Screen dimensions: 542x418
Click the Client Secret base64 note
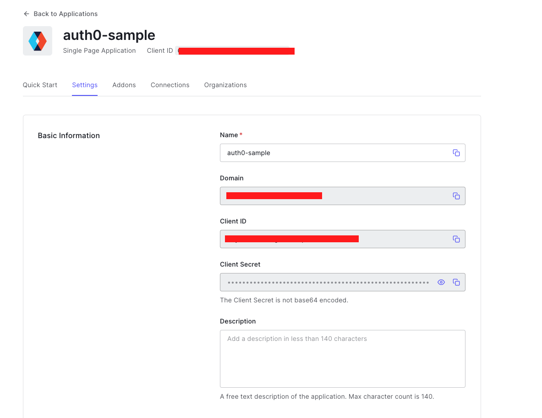[x=284, y=300]
